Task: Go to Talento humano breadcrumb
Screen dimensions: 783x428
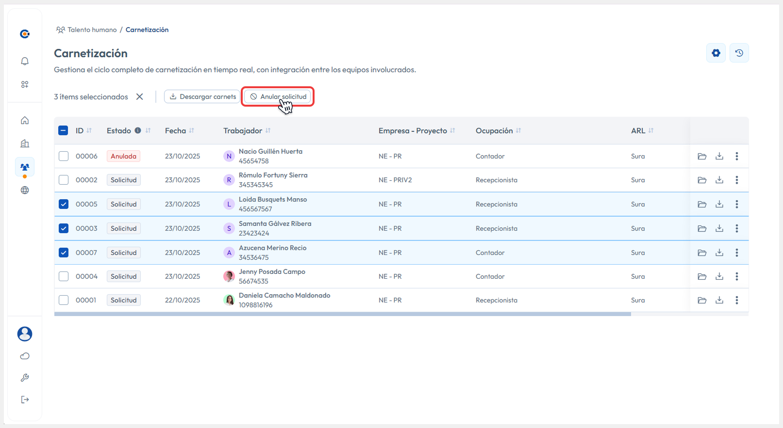Action: [x=92, y=30]
